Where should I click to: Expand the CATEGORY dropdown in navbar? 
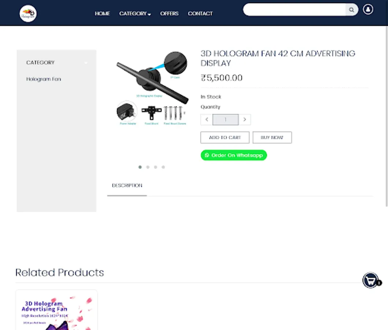pos(135,14)
